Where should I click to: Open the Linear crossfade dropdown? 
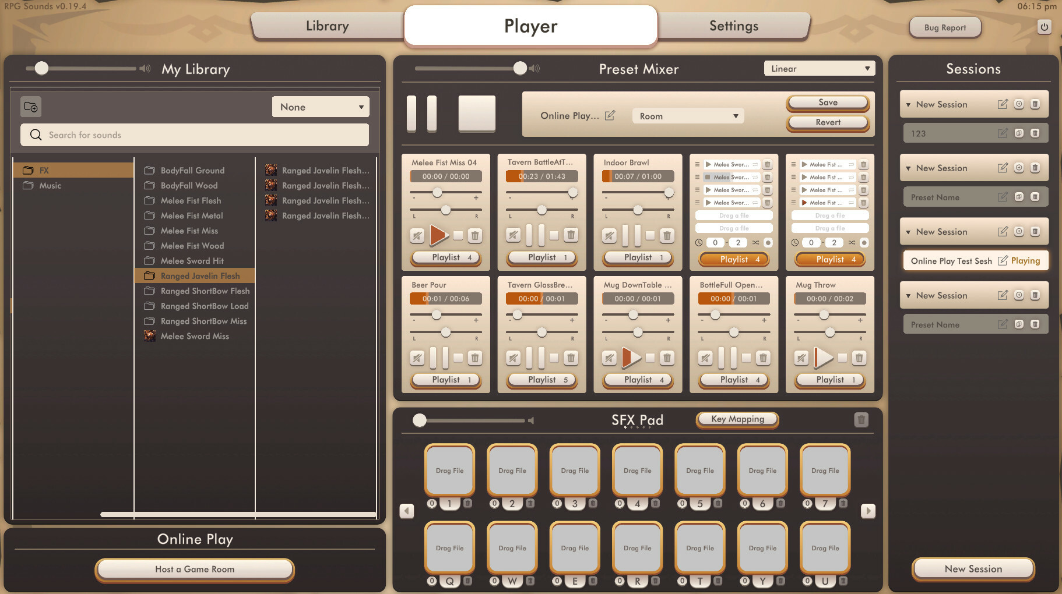click(x=818, y=68)
